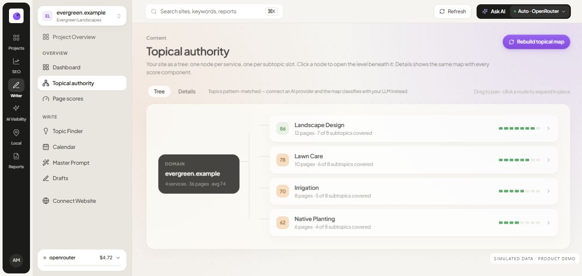Click Landscape Design coverage progress bar
The image size is (582, 276).
click(519, 128)
